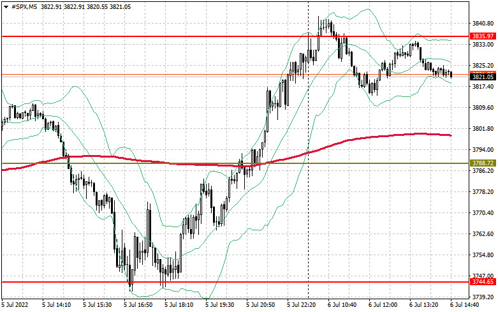Click the 5 Jul 20:50 time label

tap(260, 305)
